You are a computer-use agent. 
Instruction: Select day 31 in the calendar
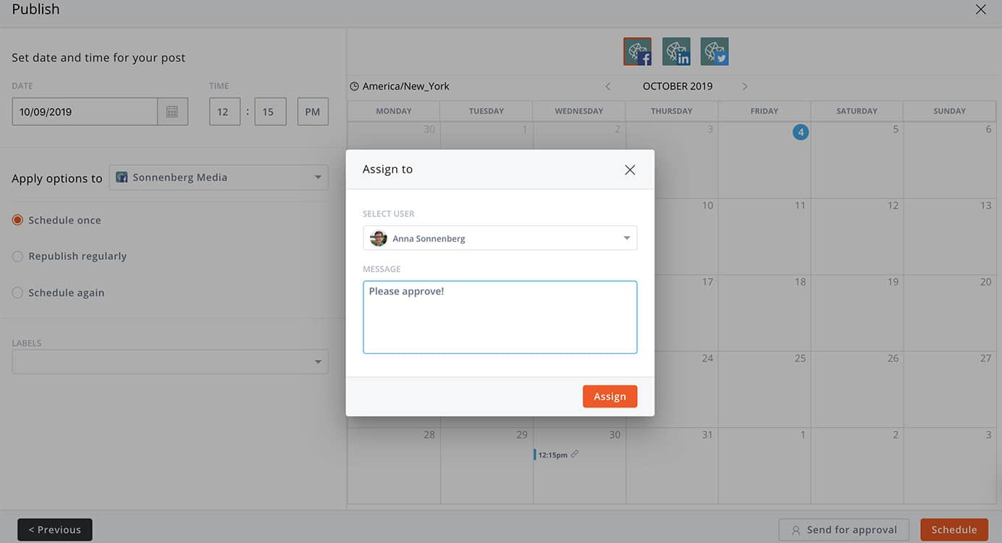672,466
